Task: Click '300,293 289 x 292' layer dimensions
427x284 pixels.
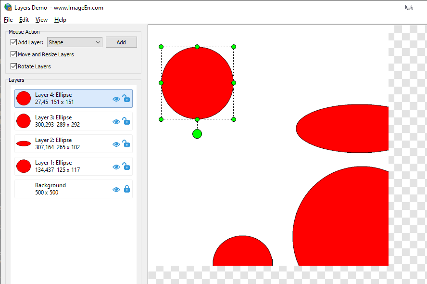Action: 57,125
